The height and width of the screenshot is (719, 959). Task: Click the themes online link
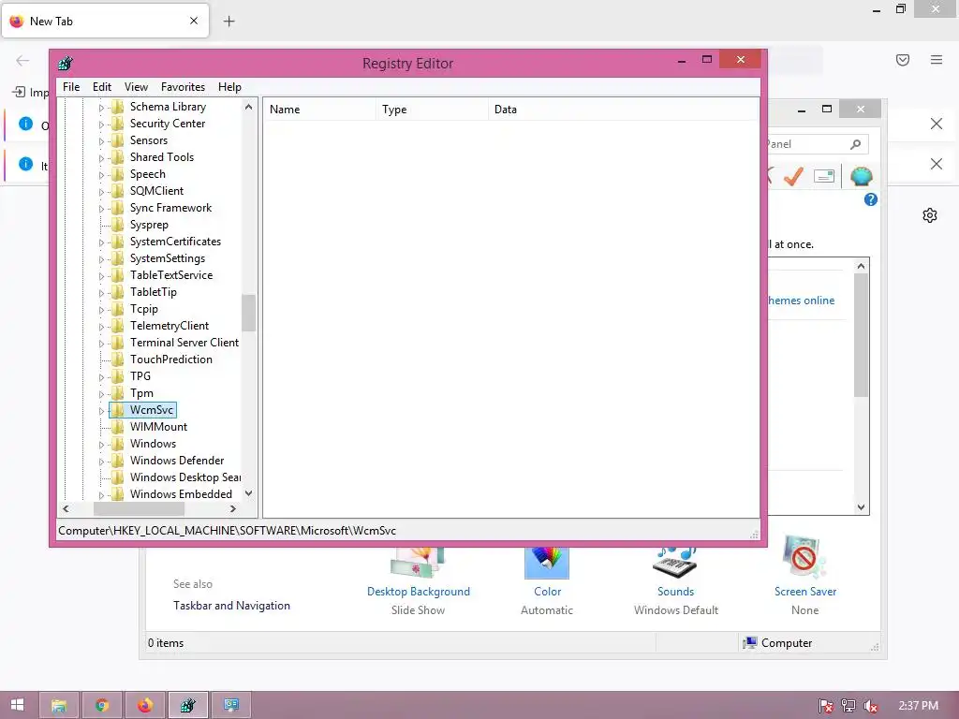(802, 301)
